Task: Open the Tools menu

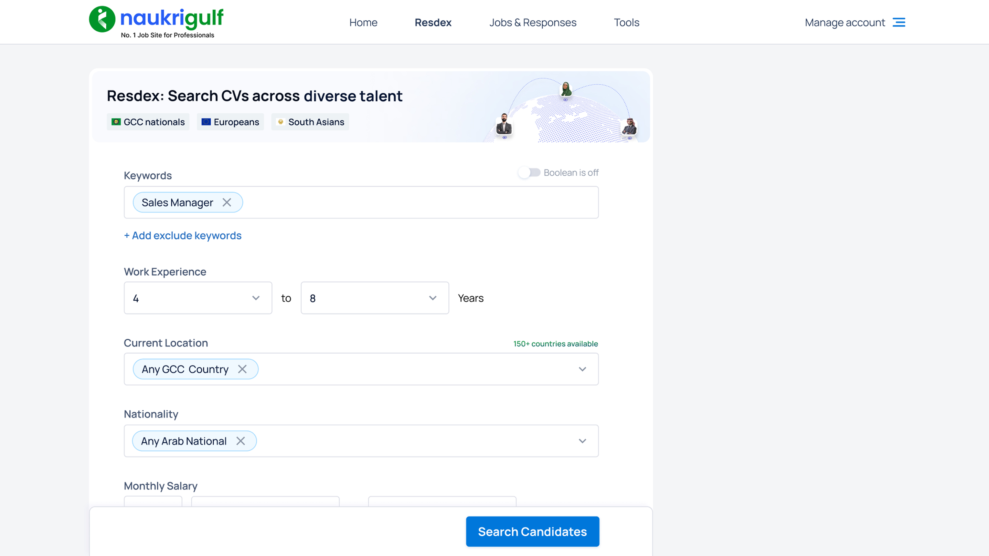Action: coord(627,22)
